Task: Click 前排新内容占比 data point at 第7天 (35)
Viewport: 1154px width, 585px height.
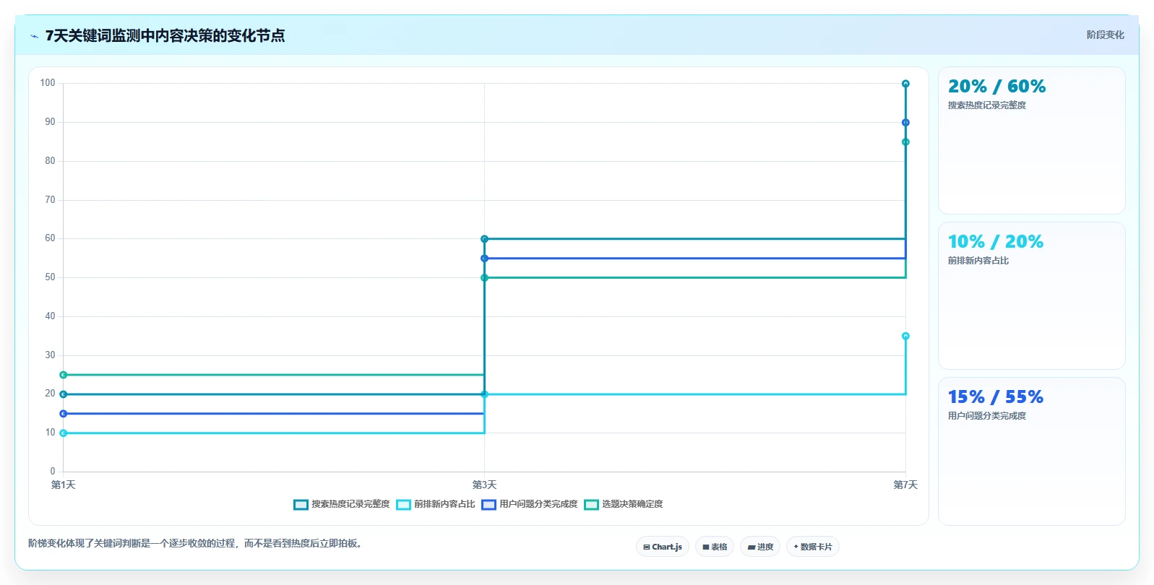Action: (905, 336)
